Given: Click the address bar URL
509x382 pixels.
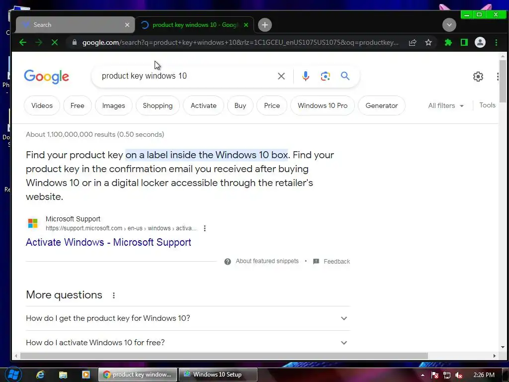Looking at the screenshot, I should tap(240, 43).
